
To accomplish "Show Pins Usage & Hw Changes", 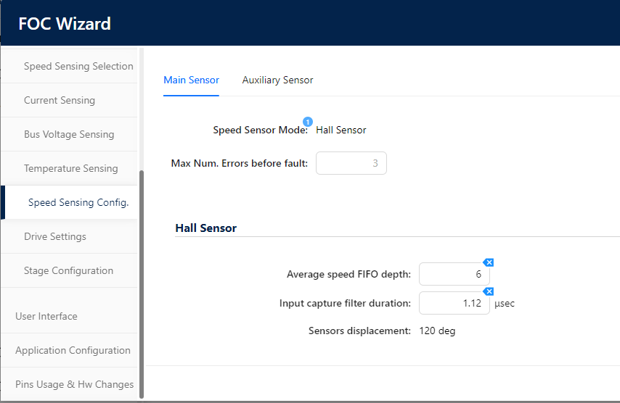I will coord(74,384).
